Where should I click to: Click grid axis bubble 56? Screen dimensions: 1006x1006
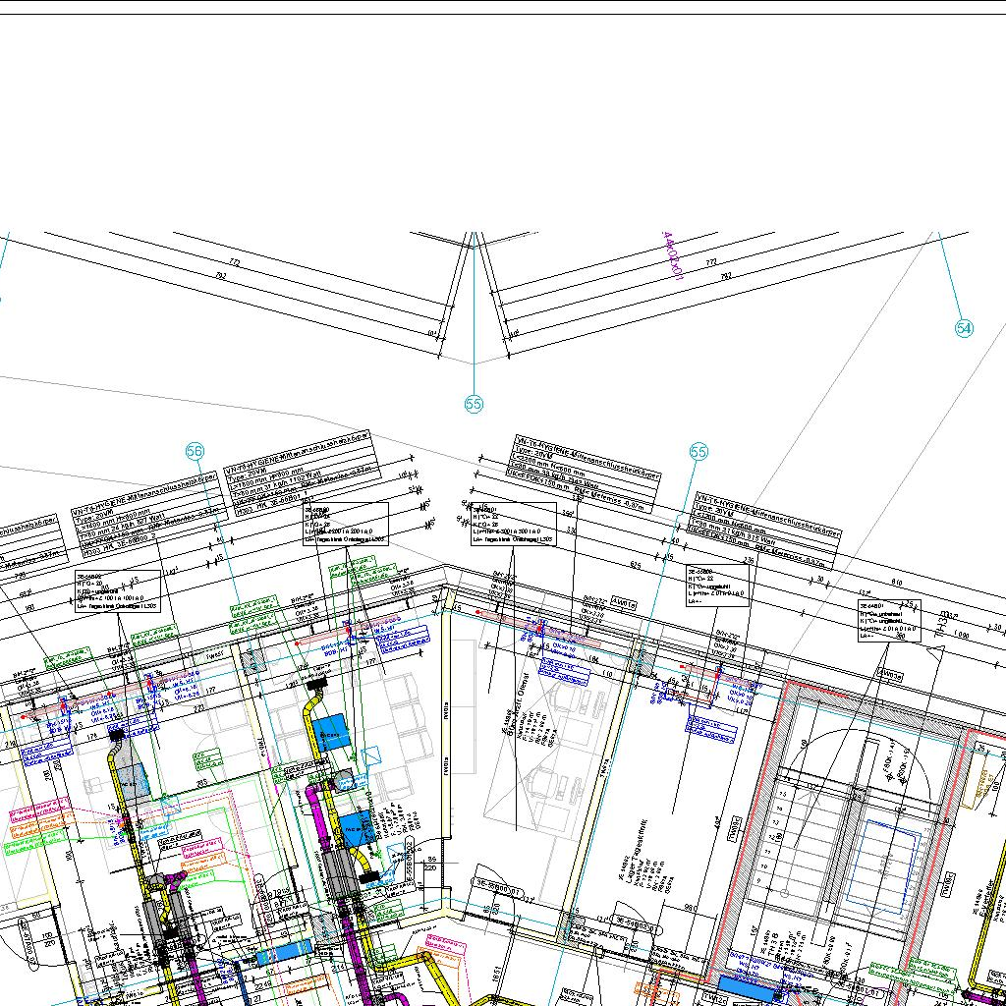[x=195, y=451]
